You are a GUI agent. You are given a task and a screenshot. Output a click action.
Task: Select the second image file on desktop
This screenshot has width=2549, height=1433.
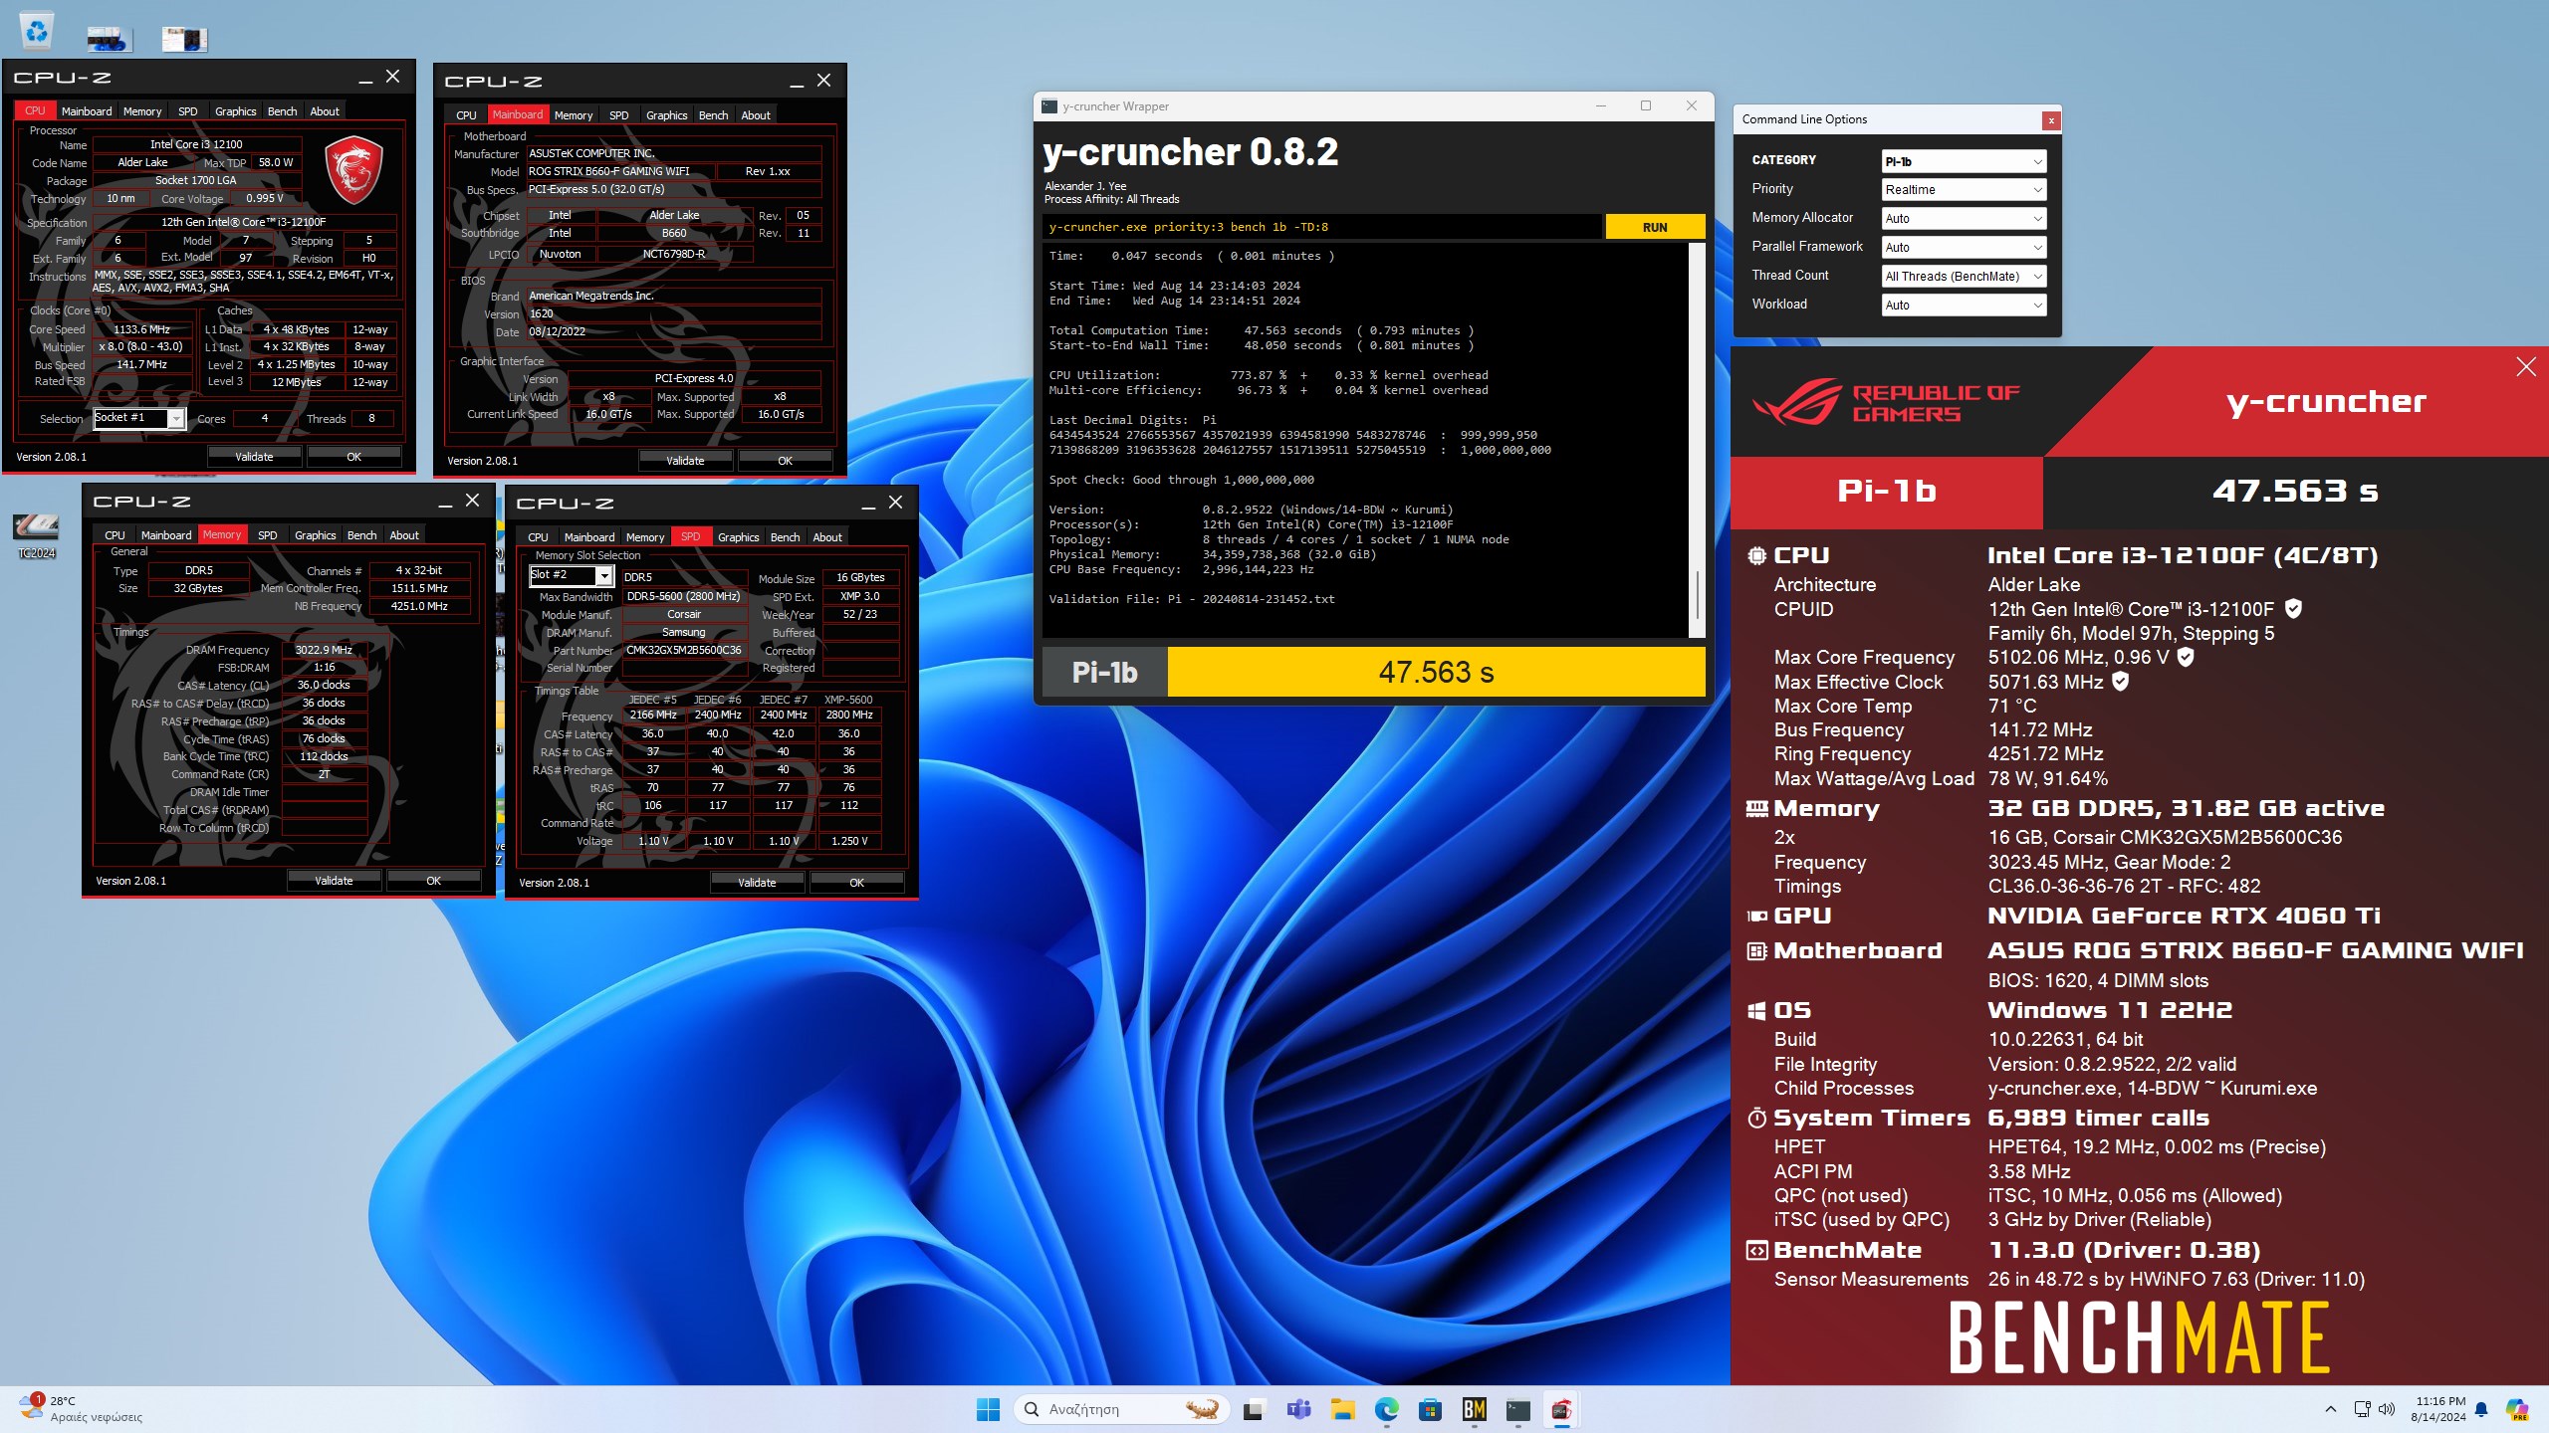[x=184, y=39]
